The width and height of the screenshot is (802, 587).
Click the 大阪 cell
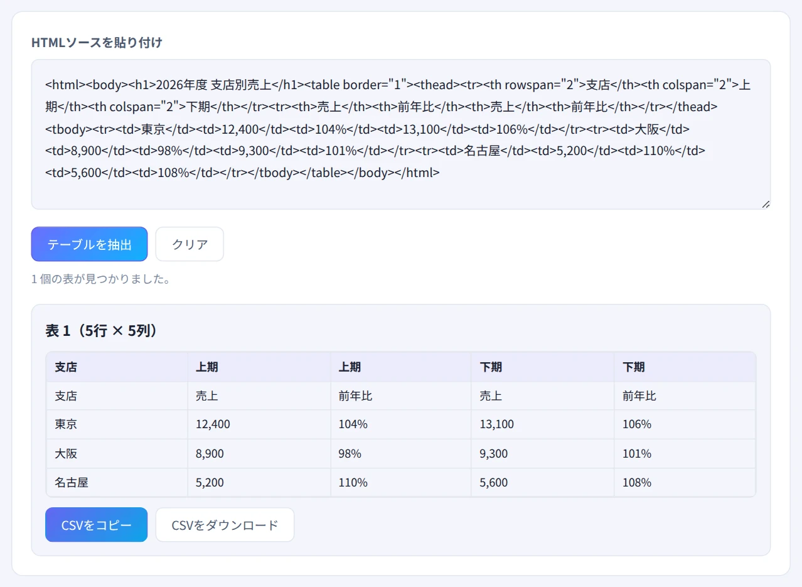pyautogui.click(x=117, y=453)
